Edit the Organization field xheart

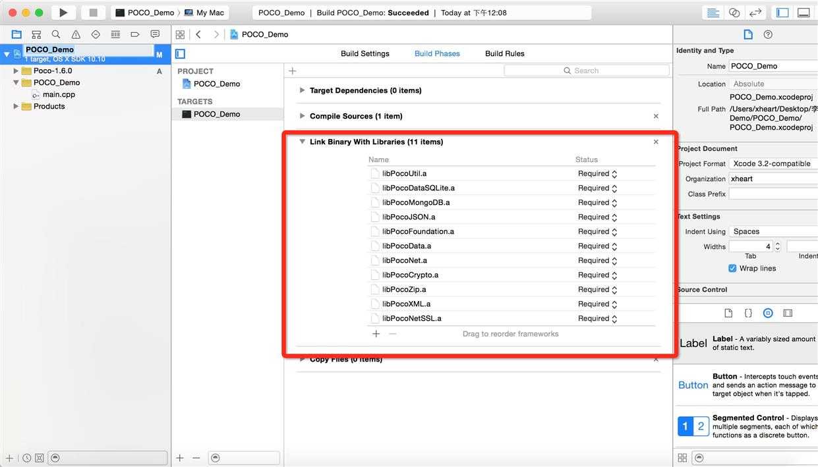click(773, 179)
